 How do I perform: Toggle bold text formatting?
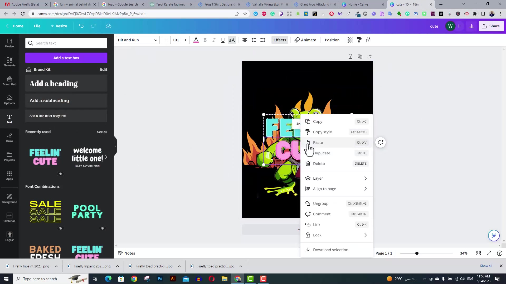(205, 40)
